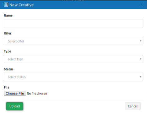Viewport: 147px width, 116px height.
Task: Click the Type field label
Action: [x=7, y=51]
